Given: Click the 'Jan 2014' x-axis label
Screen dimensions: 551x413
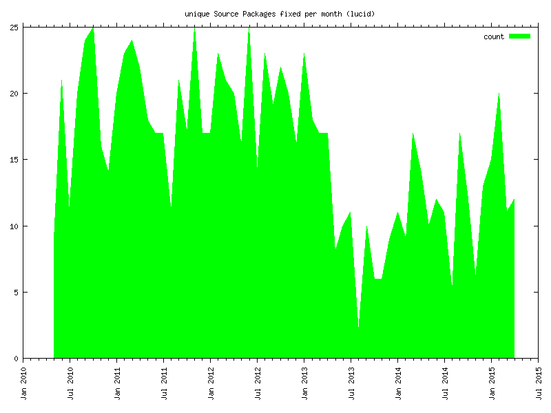Looking at the screenshot, I should pyautogui.click(x=398, y=383).
